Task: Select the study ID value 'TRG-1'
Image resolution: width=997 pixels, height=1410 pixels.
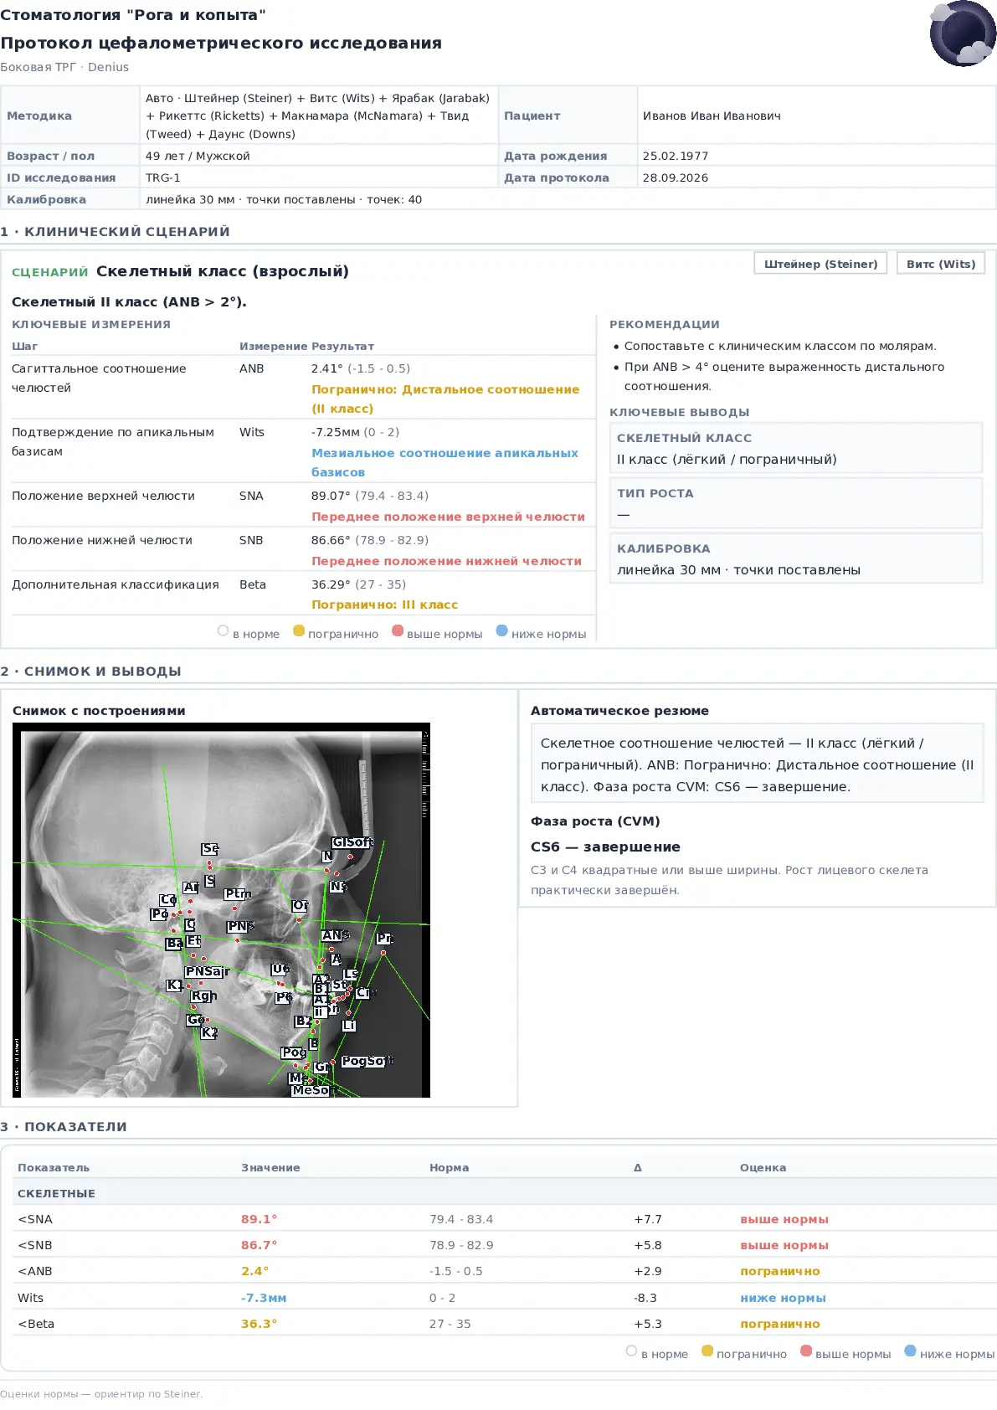Action: pos(162,178)
